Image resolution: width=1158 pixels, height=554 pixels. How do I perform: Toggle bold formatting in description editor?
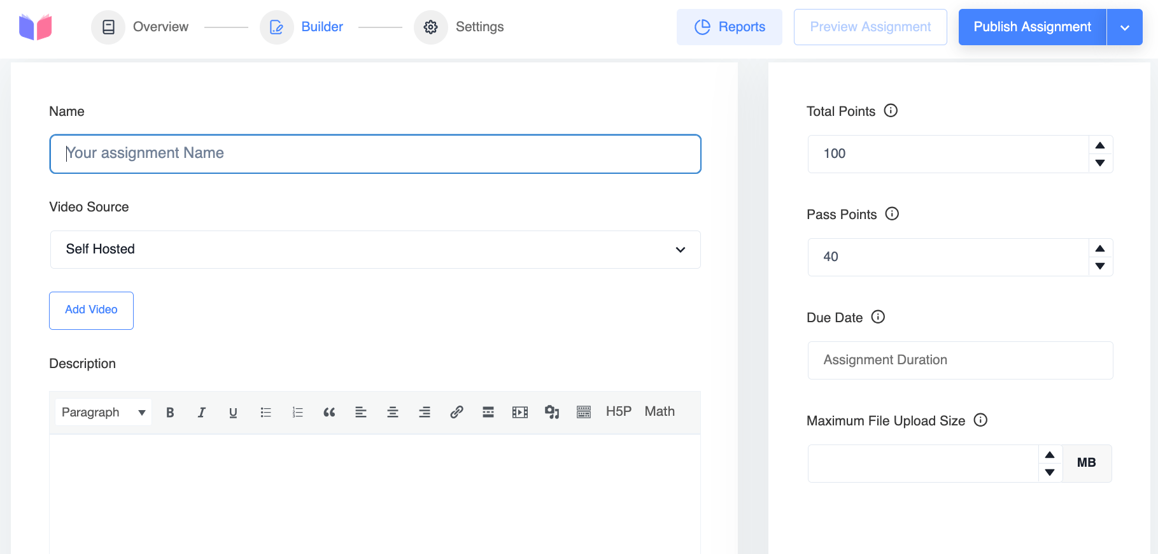(x=170, y=413)
